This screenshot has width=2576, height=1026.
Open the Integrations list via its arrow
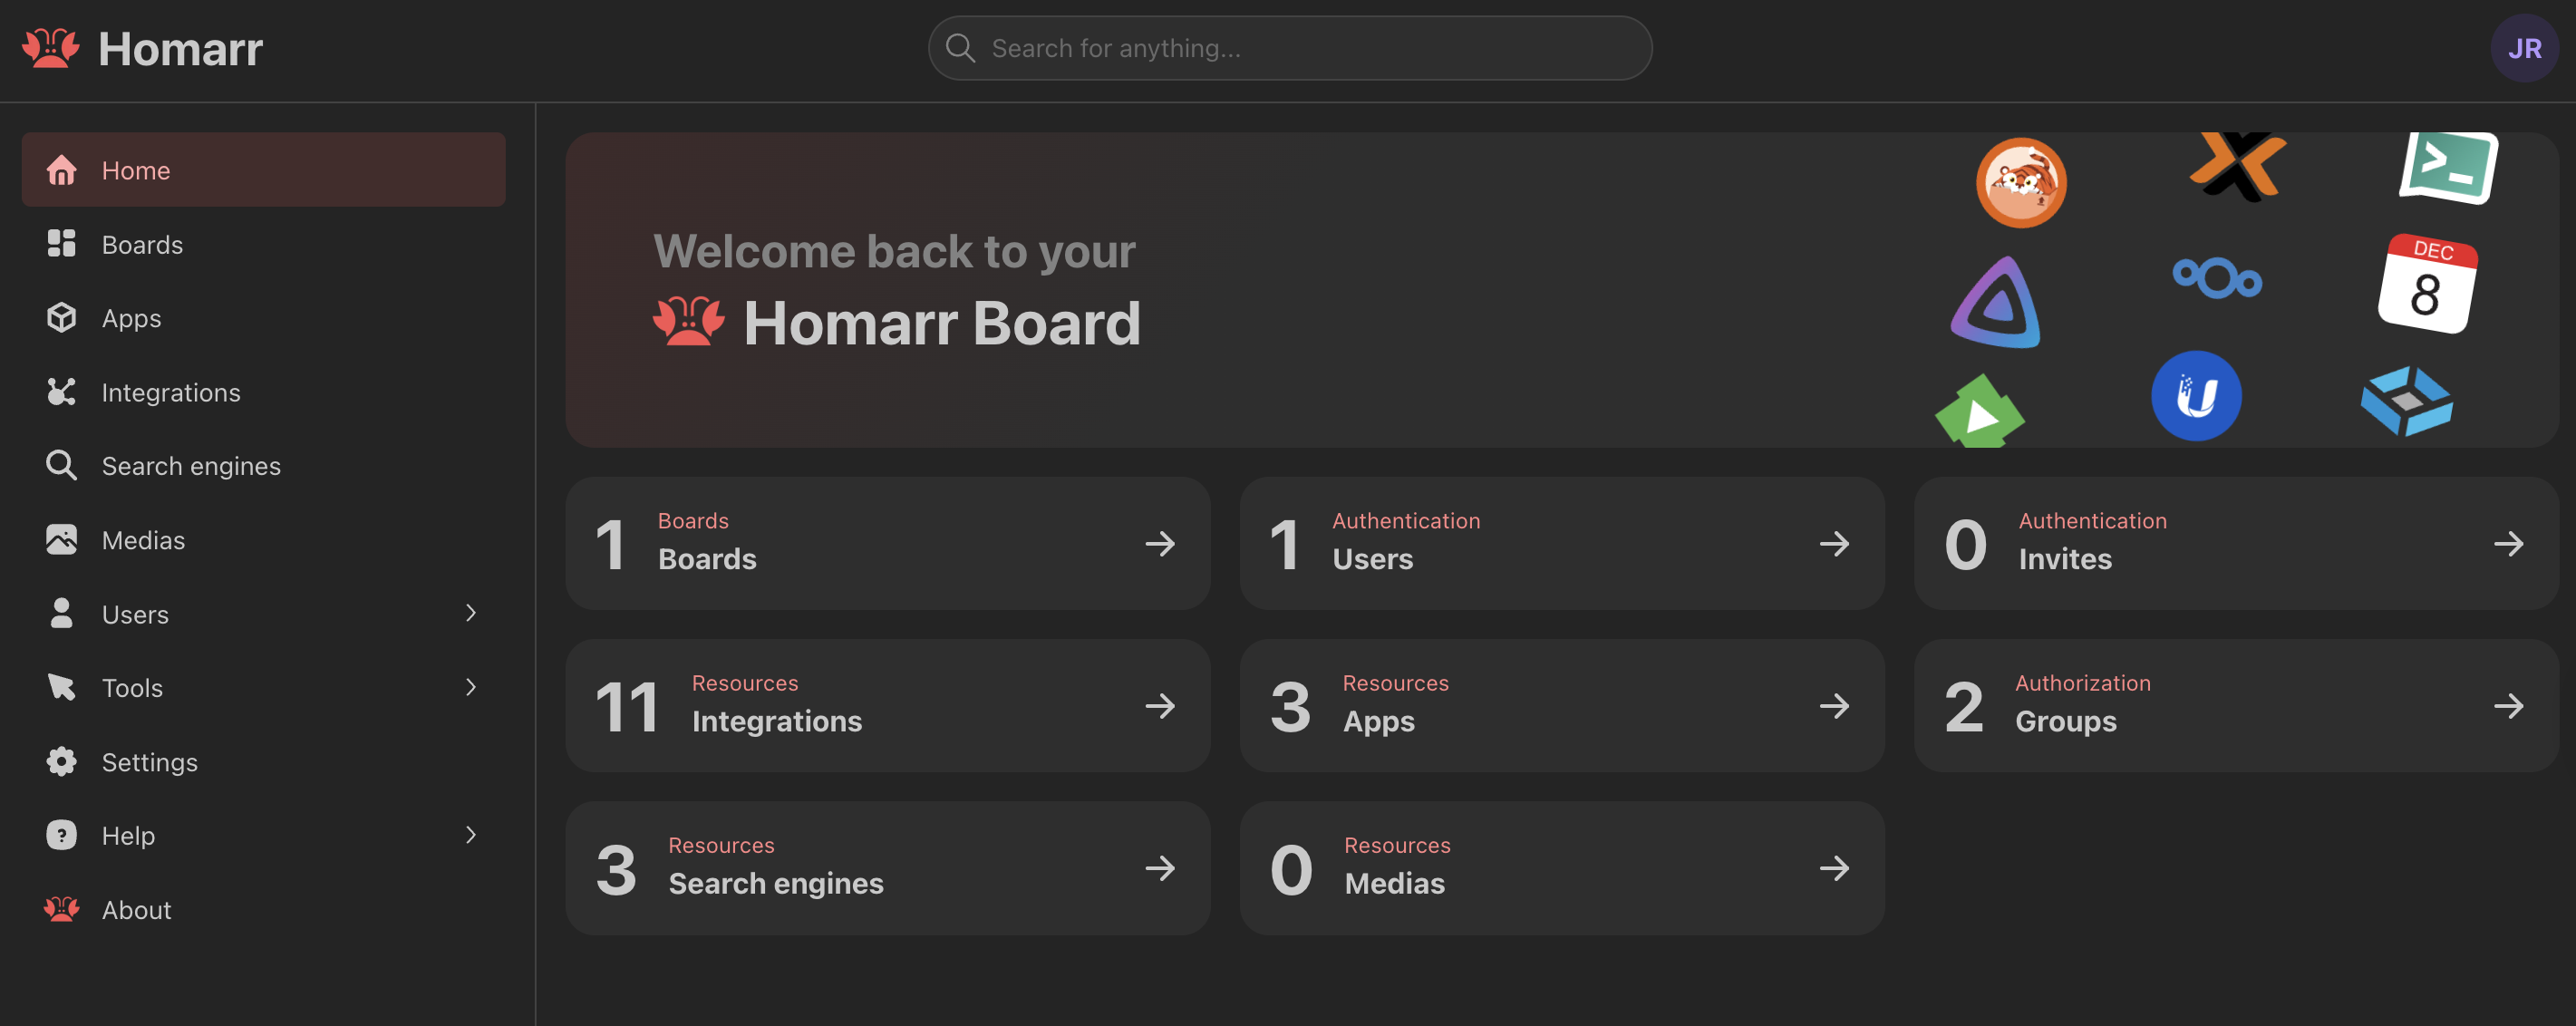pyautogui.click(x=1160, y=705)
